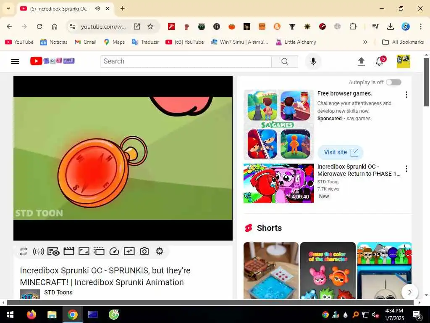Viewport: 430px width, 323px height.
Task: Click the address bar URL
Action: (103, 26)
